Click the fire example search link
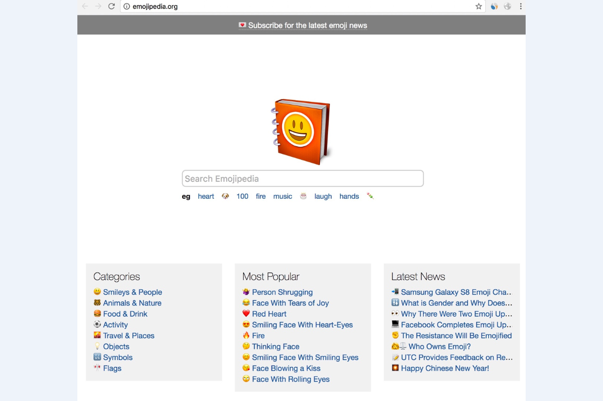The image size is (603, 401). pos(261,196)
